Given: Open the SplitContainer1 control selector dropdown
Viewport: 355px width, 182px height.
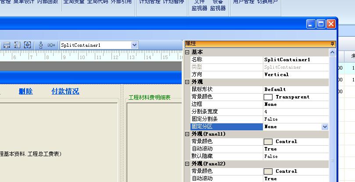Looking at the screenshot, I should [134, 45].
